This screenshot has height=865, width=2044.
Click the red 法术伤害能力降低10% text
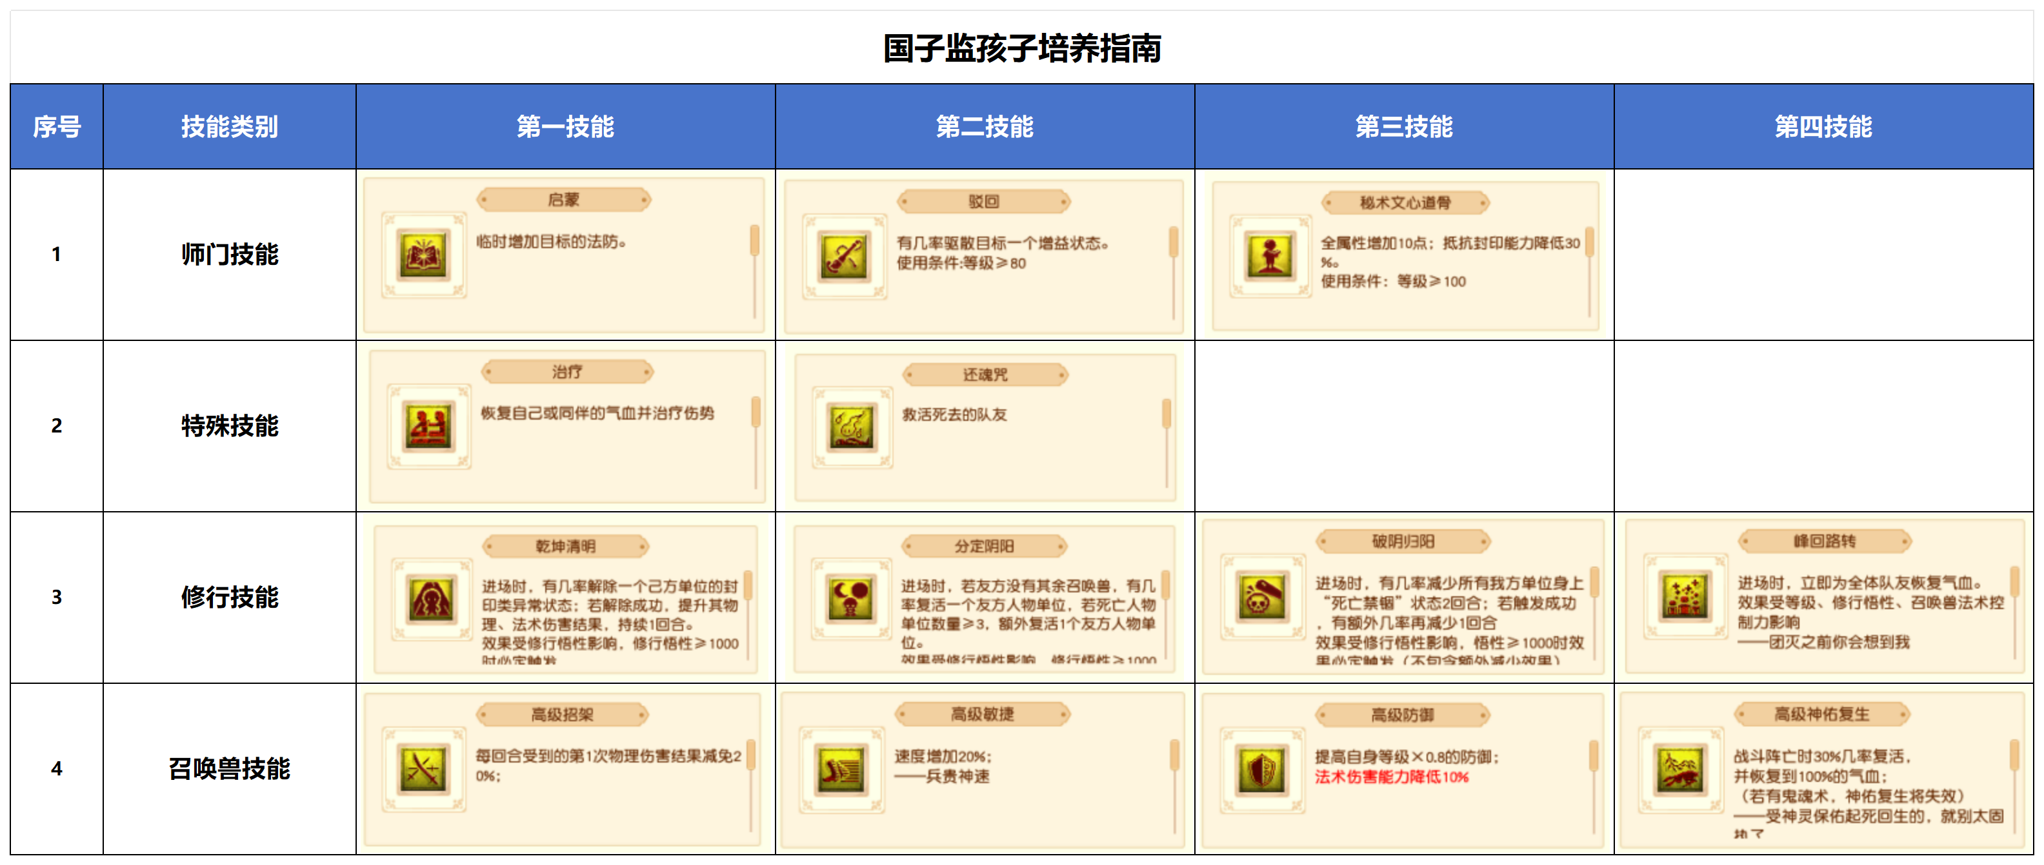(x=1391, y=777)
